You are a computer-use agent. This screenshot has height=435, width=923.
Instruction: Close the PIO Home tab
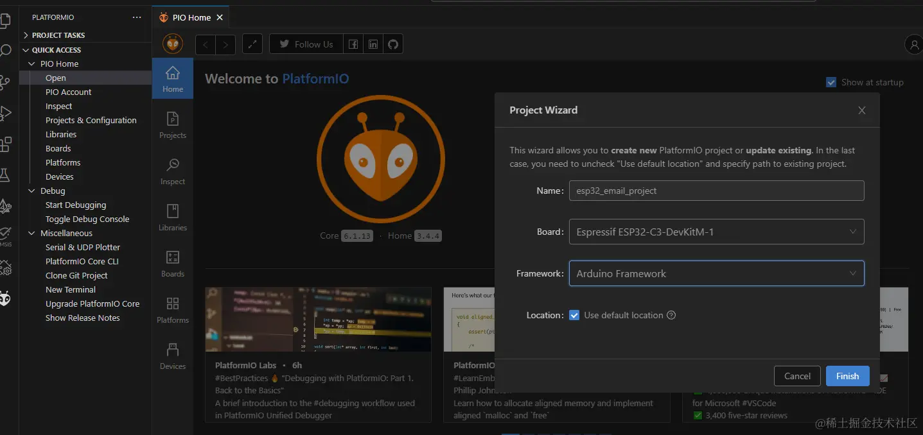[x=220, y=17]
